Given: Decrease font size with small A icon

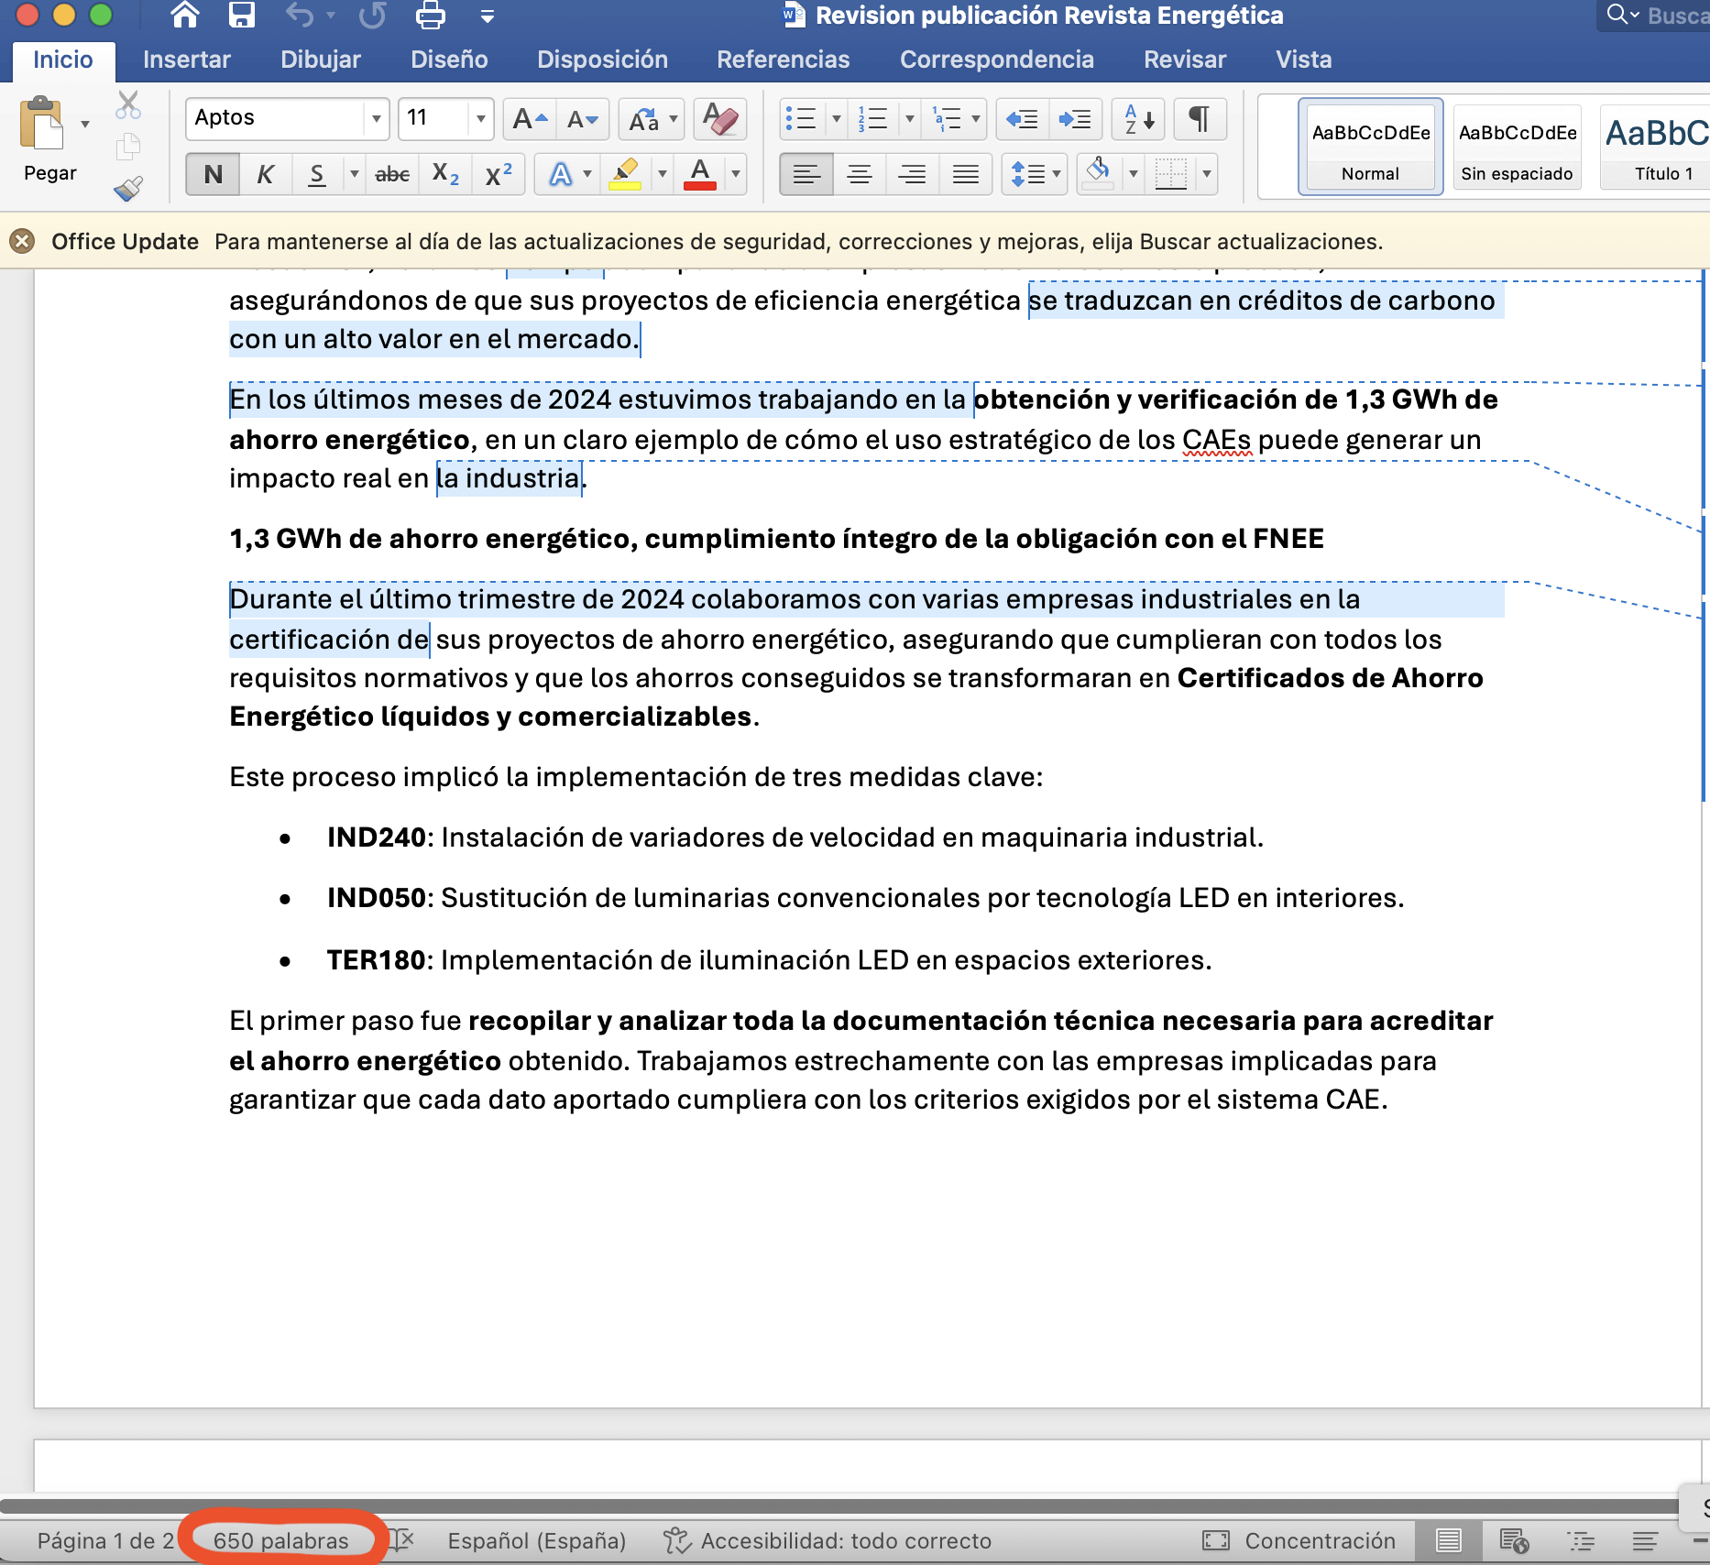Looking at the screenshot, I should (583, 119).
